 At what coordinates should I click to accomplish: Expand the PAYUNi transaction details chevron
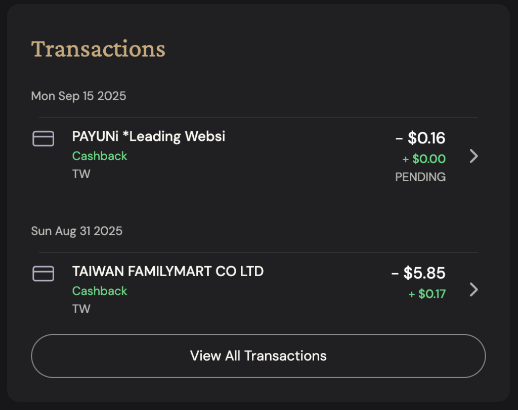474,157
